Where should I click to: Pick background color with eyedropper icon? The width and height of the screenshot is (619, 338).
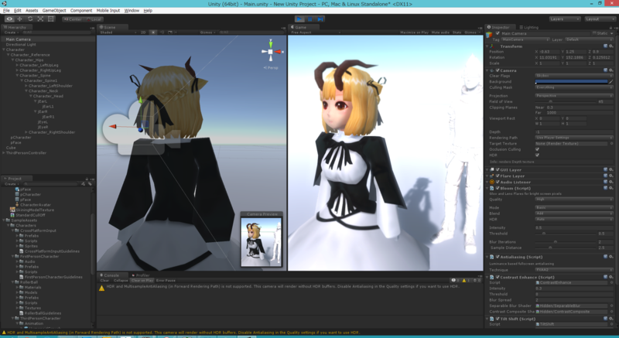(611, 82)
